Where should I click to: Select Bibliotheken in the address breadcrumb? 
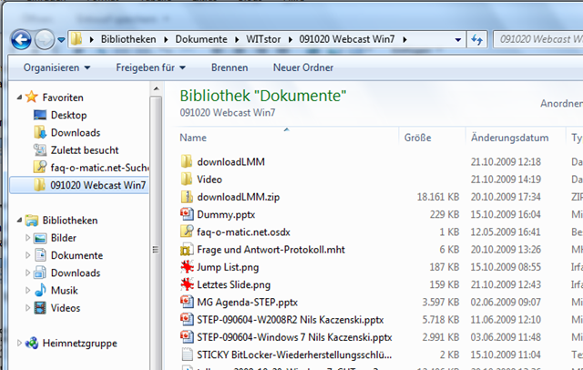[128, 39]
